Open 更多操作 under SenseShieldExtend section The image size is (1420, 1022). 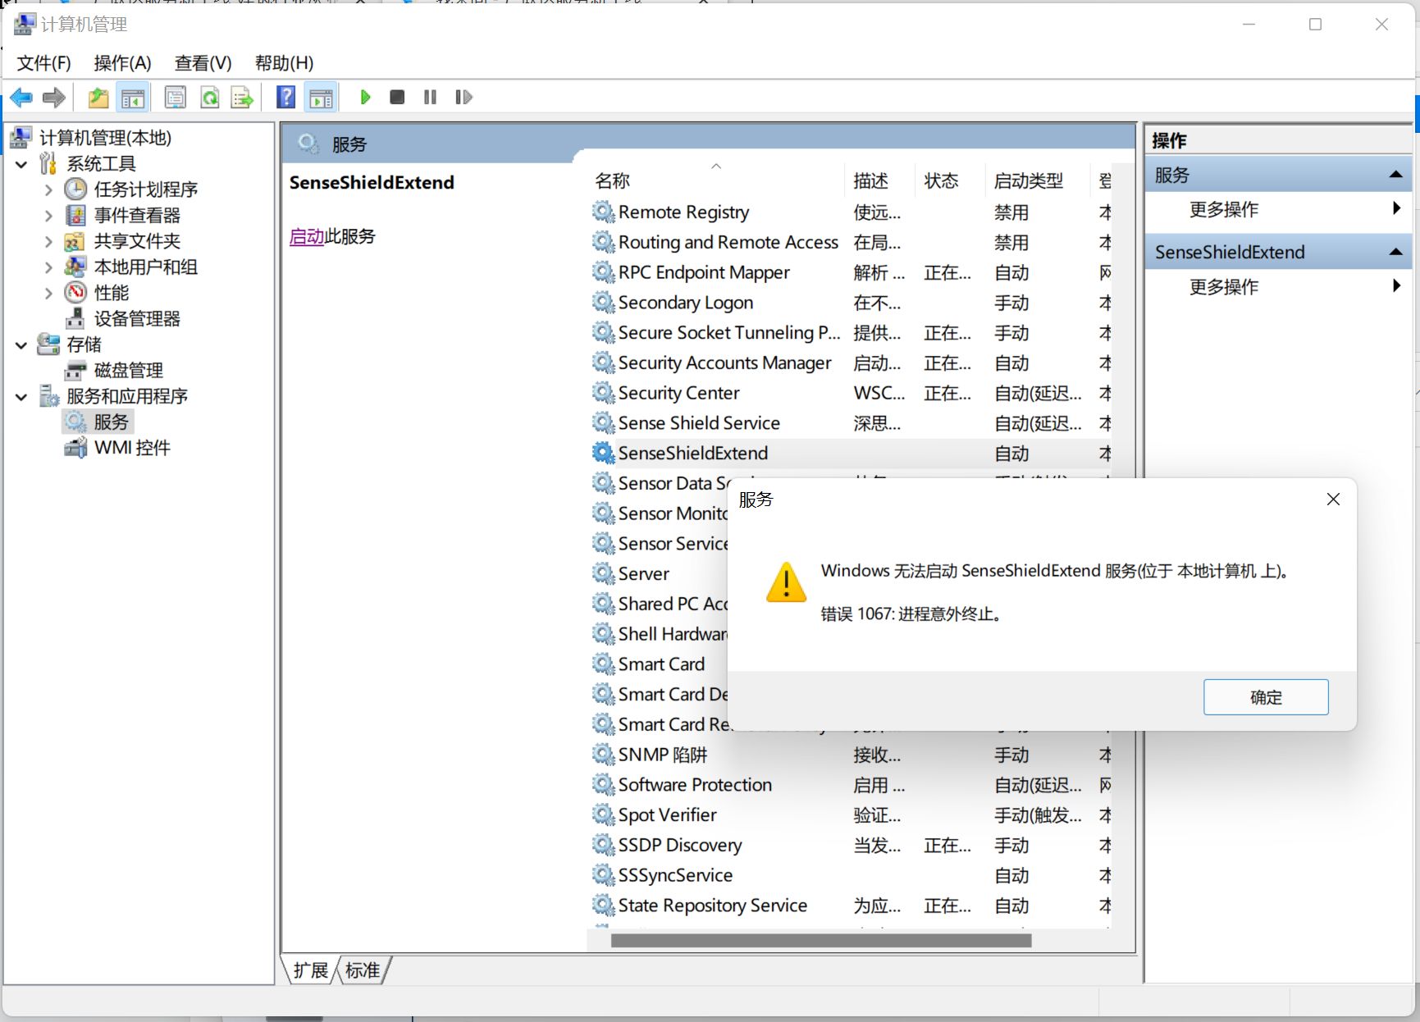pyautogui.click(x=1277, y=286)
